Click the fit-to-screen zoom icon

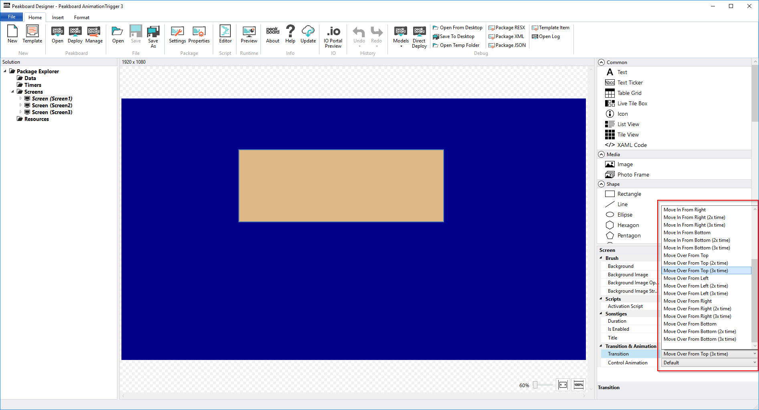click(563, 385)
